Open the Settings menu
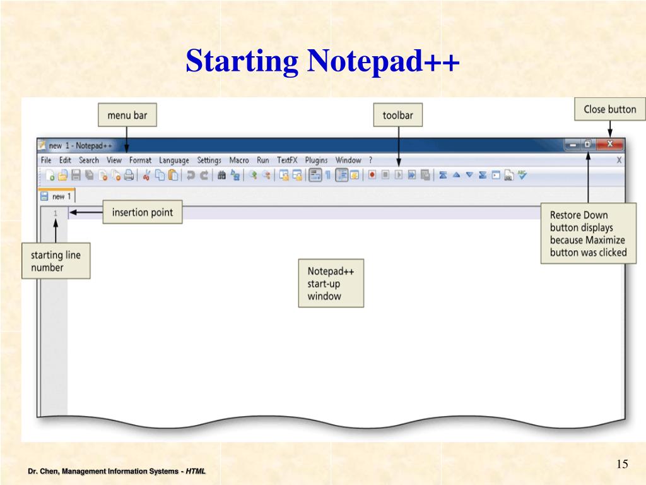The width and height of the screenshot is (646, 485). 209,160
